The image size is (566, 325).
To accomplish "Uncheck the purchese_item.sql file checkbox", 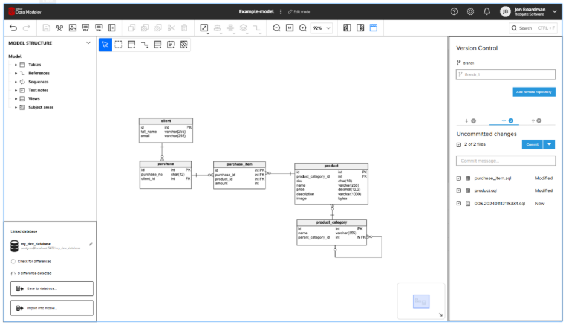I will click(x=459, y=178).
